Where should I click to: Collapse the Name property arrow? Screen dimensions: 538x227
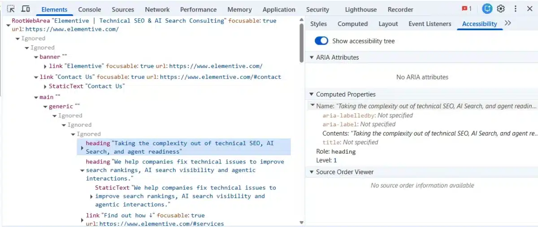point(312,106)
